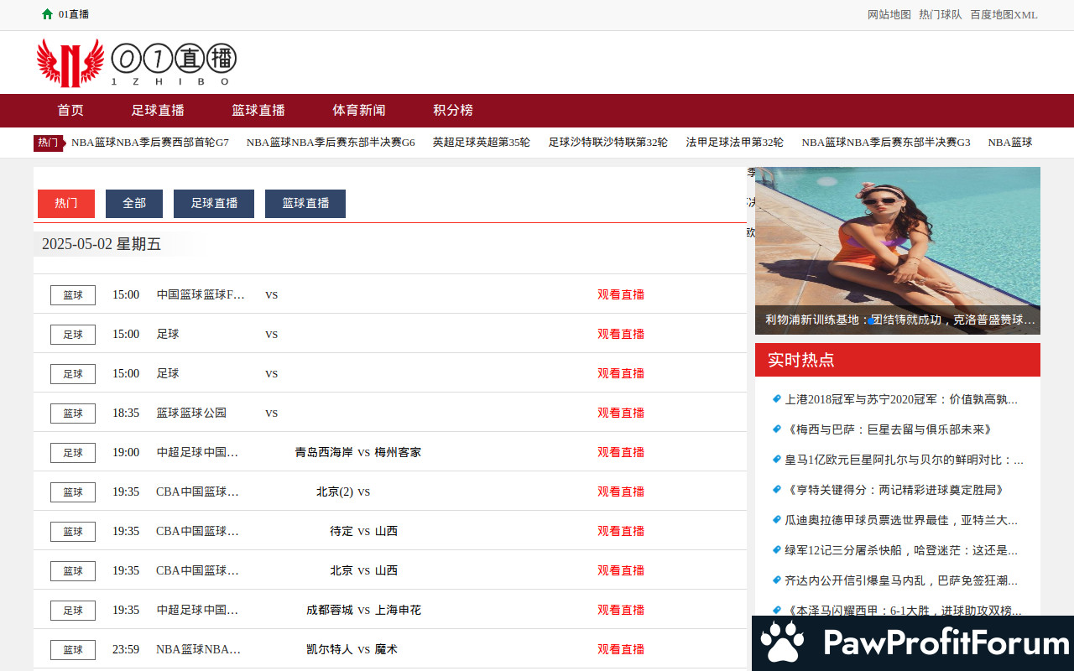Click the blue dot on carousel caption
1074x671 pixels.
[x=872, y=320]
